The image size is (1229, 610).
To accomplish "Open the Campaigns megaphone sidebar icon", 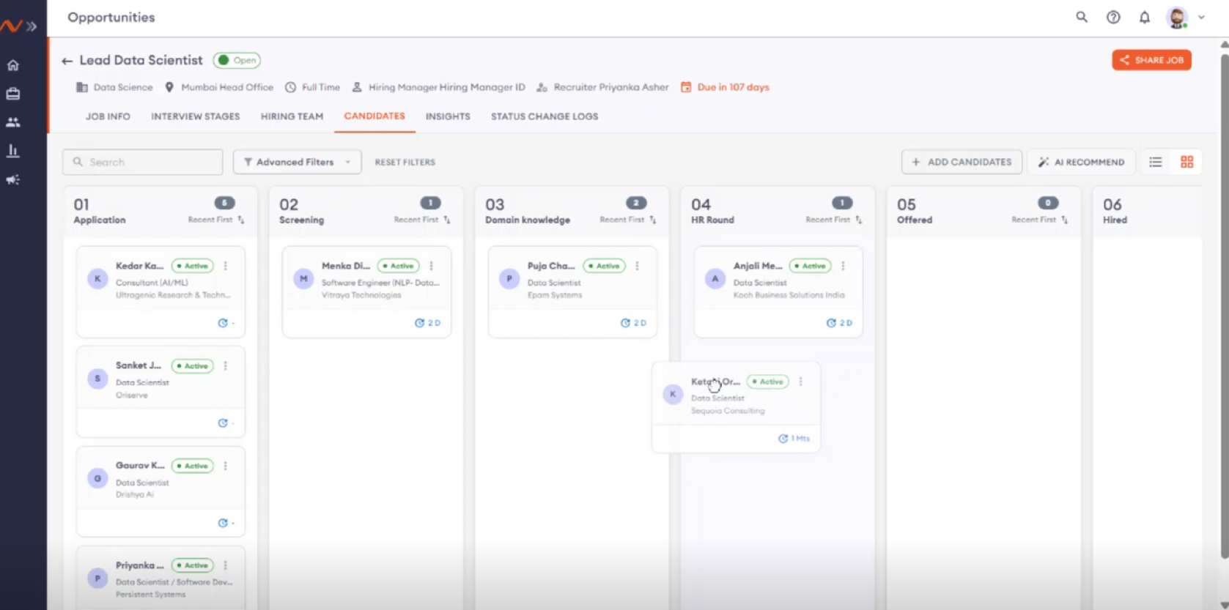I will point(13,179).
